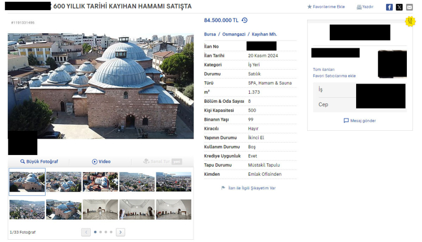Select last gallery pagination dot
422x242 pixels.
tap(111, 232)
